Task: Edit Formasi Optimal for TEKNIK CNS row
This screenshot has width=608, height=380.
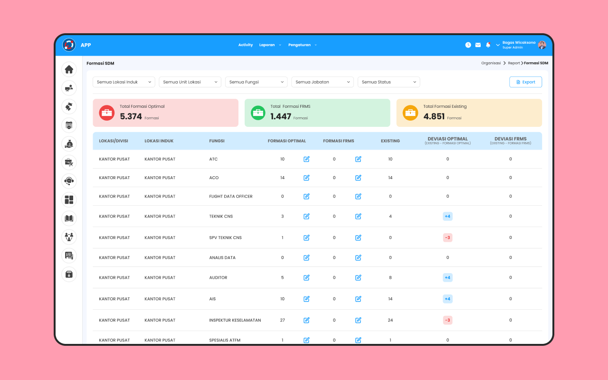Action: pos(306,216)
